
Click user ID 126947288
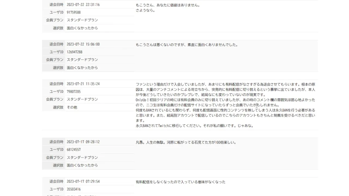tap(74, 52)
